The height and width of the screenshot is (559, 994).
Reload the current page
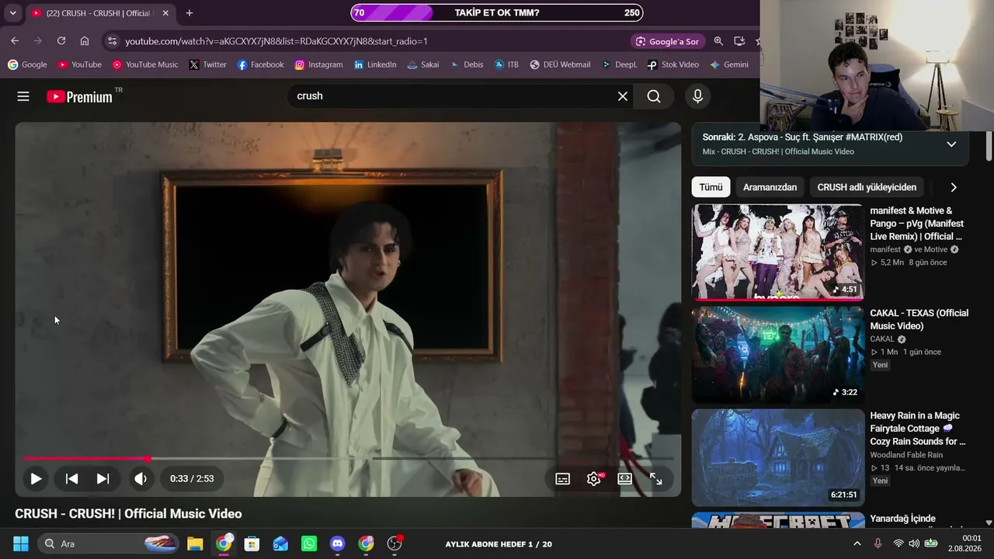point(61,41)
